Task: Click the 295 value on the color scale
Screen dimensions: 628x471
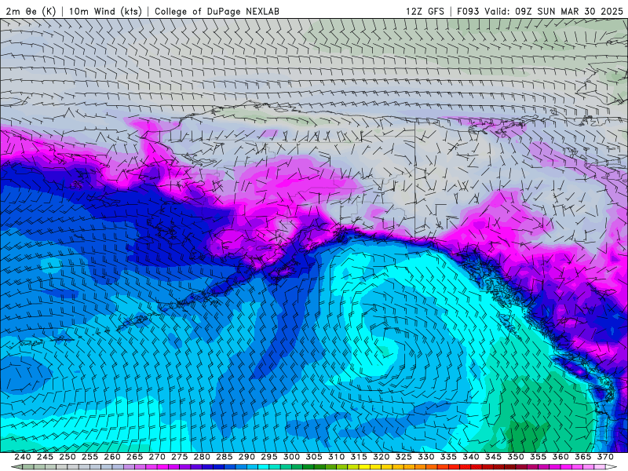Action: 269,457
